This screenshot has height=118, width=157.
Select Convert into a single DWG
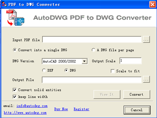[x=40, y=50]
